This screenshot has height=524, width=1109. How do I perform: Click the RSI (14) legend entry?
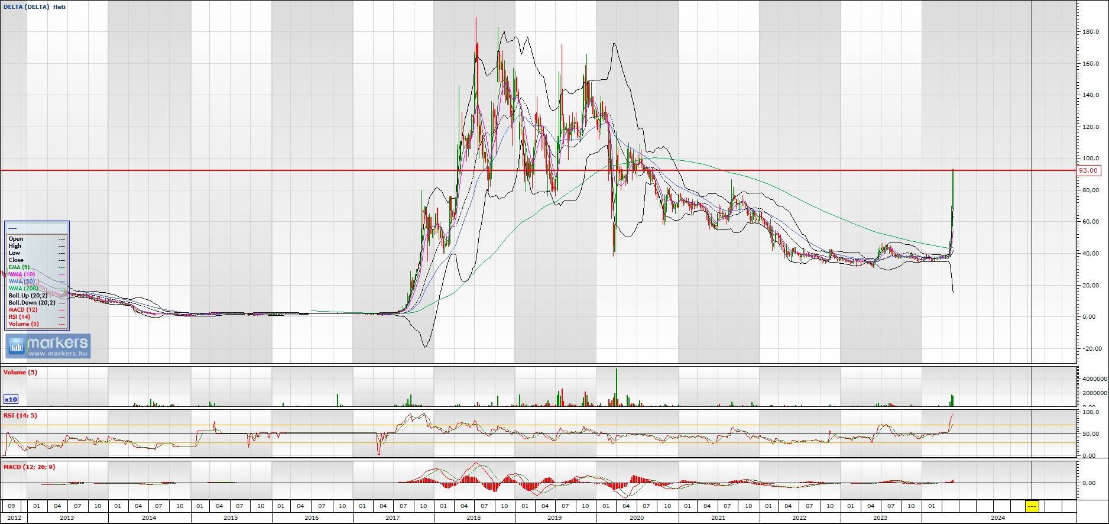click(20, 317)
